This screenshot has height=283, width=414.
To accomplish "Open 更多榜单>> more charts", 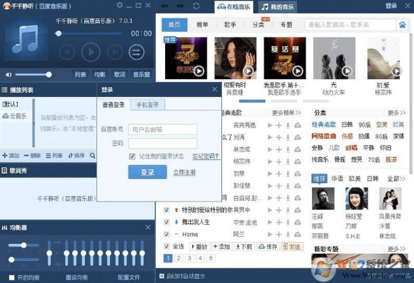I will point(286,112).
